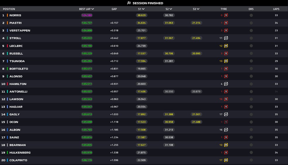Click the LAPS column header
Image resolution: width=288 pixels, height=165 pixels.
click(x=276, y=9)
